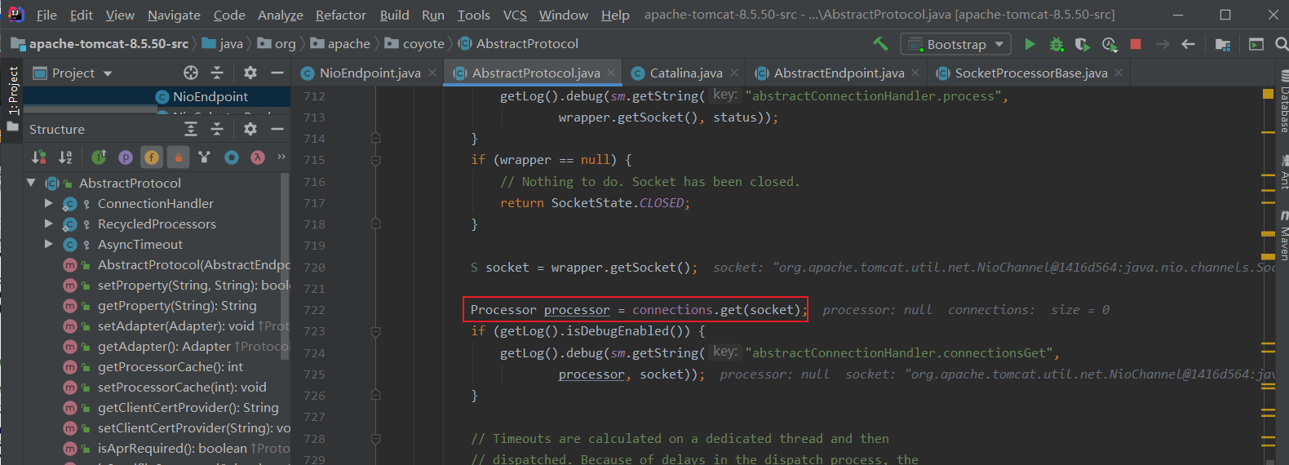Switch to Catalina.java tab
The width and height of the screenshot is (1289, 465).
(685, 73)
